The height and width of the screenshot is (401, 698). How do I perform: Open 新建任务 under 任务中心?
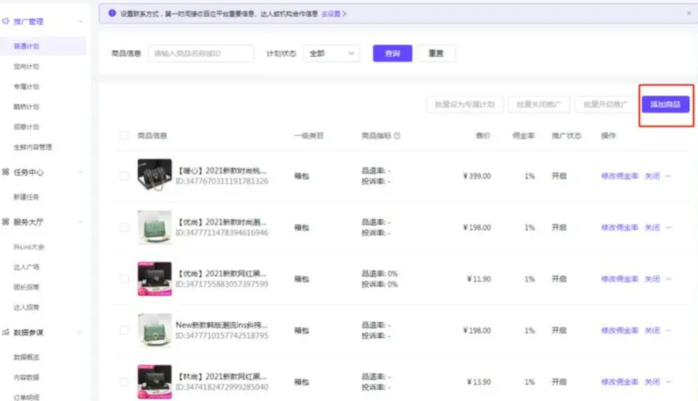[27, 197]
